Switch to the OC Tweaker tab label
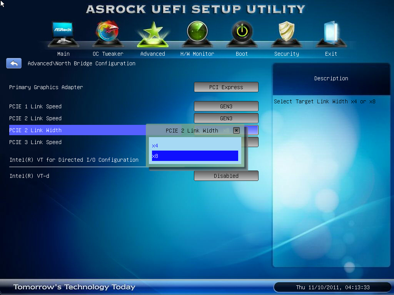 pos(108,54)
